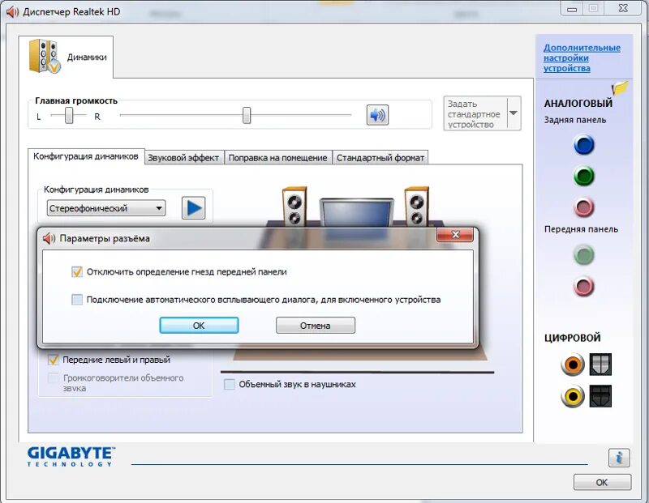
Task: Open the 'Стереофонический' speaker configuration dropdown
Action: click(106, 208)
